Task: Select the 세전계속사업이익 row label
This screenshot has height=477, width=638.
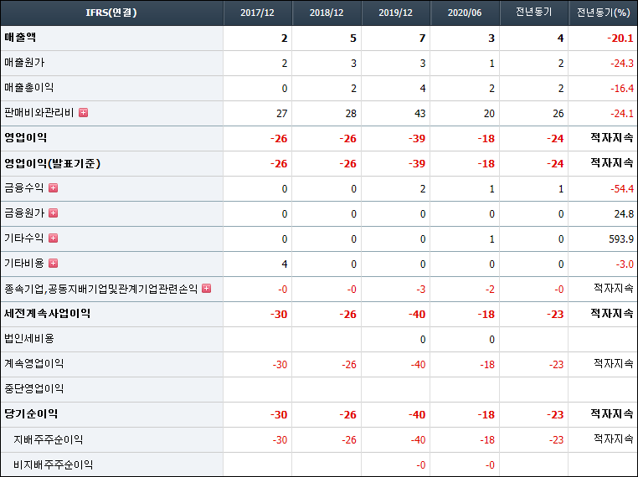Action: click(47, 314)
